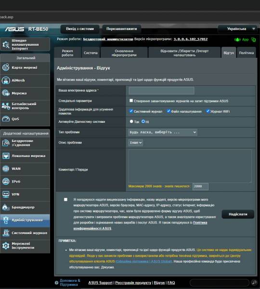This screenshot has height=289, width=260.
Task: Open the Бездротовий маршрутизатор mode link
Action: 108,39
